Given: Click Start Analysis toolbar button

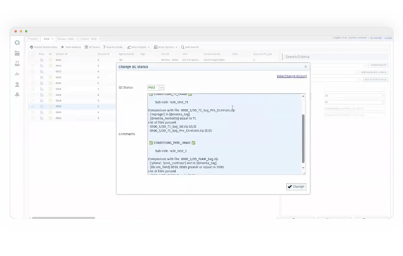Looking at the screenshot, I should click(71, 47).
